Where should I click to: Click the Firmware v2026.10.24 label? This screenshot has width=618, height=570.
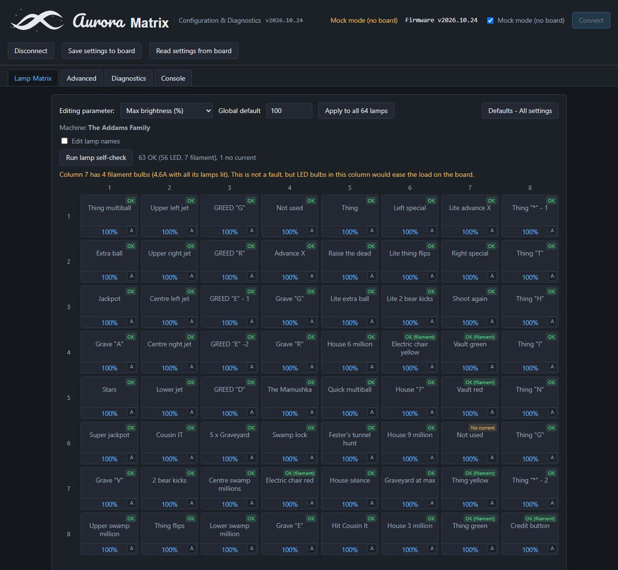point(441,20)
